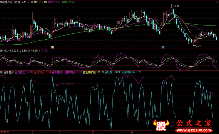Viewport: 219px width, 134px height.
Task: Click the 2.95 high price marker
Action: (x=177, y=6)
